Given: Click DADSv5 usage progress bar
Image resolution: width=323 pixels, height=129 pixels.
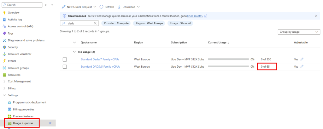Looking at the screenshot, I should click(x=228, y=66).
